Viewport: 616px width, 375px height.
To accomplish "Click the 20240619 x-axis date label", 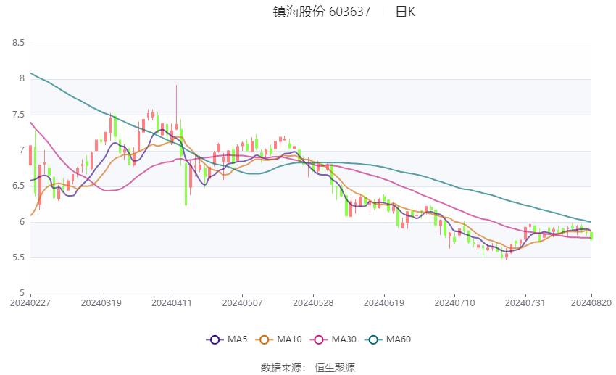I will tap(384, 303).
